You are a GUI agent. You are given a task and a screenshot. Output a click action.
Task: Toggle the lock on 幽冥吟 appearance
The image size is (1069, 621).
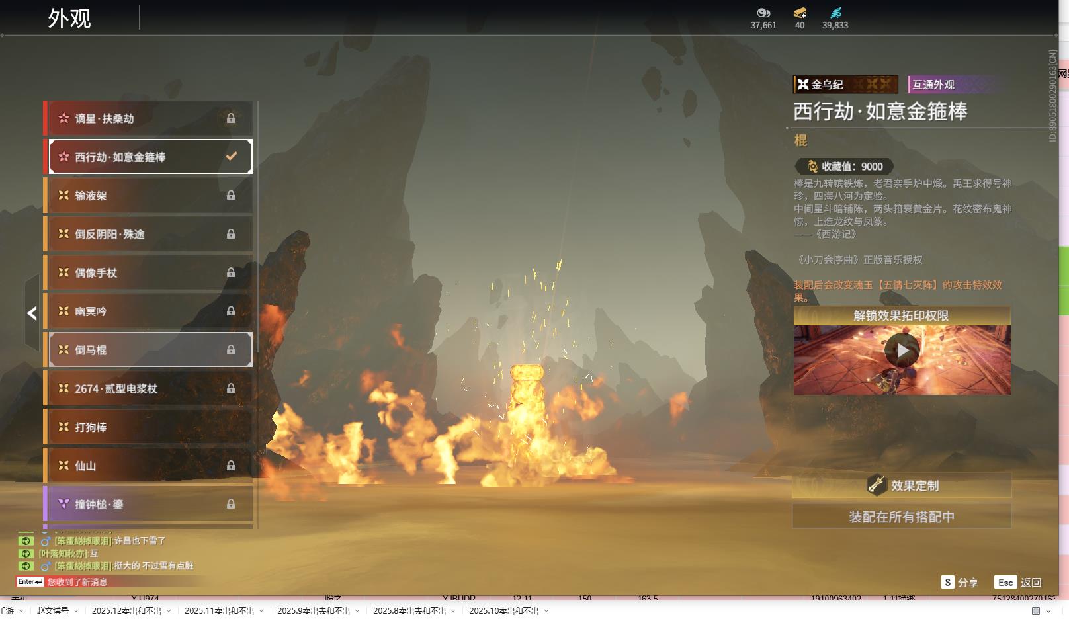point(231,311)
